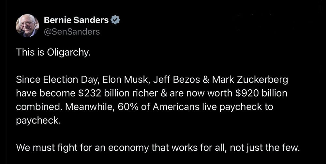Click the Bernie Sanders display name
The image size is (326, 164).
click(x=76, y=20)
